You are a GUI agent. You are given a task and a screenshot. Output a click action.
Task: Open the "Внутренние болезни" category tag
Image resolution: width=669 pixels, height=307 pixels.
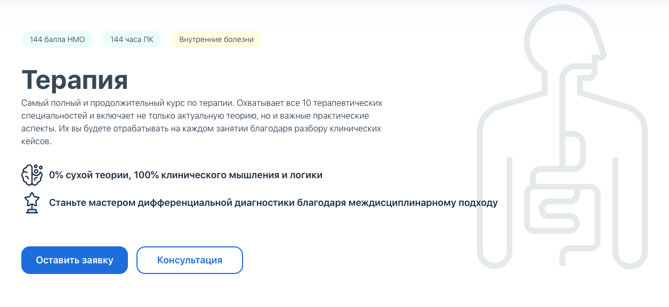[x=216, y=39]
